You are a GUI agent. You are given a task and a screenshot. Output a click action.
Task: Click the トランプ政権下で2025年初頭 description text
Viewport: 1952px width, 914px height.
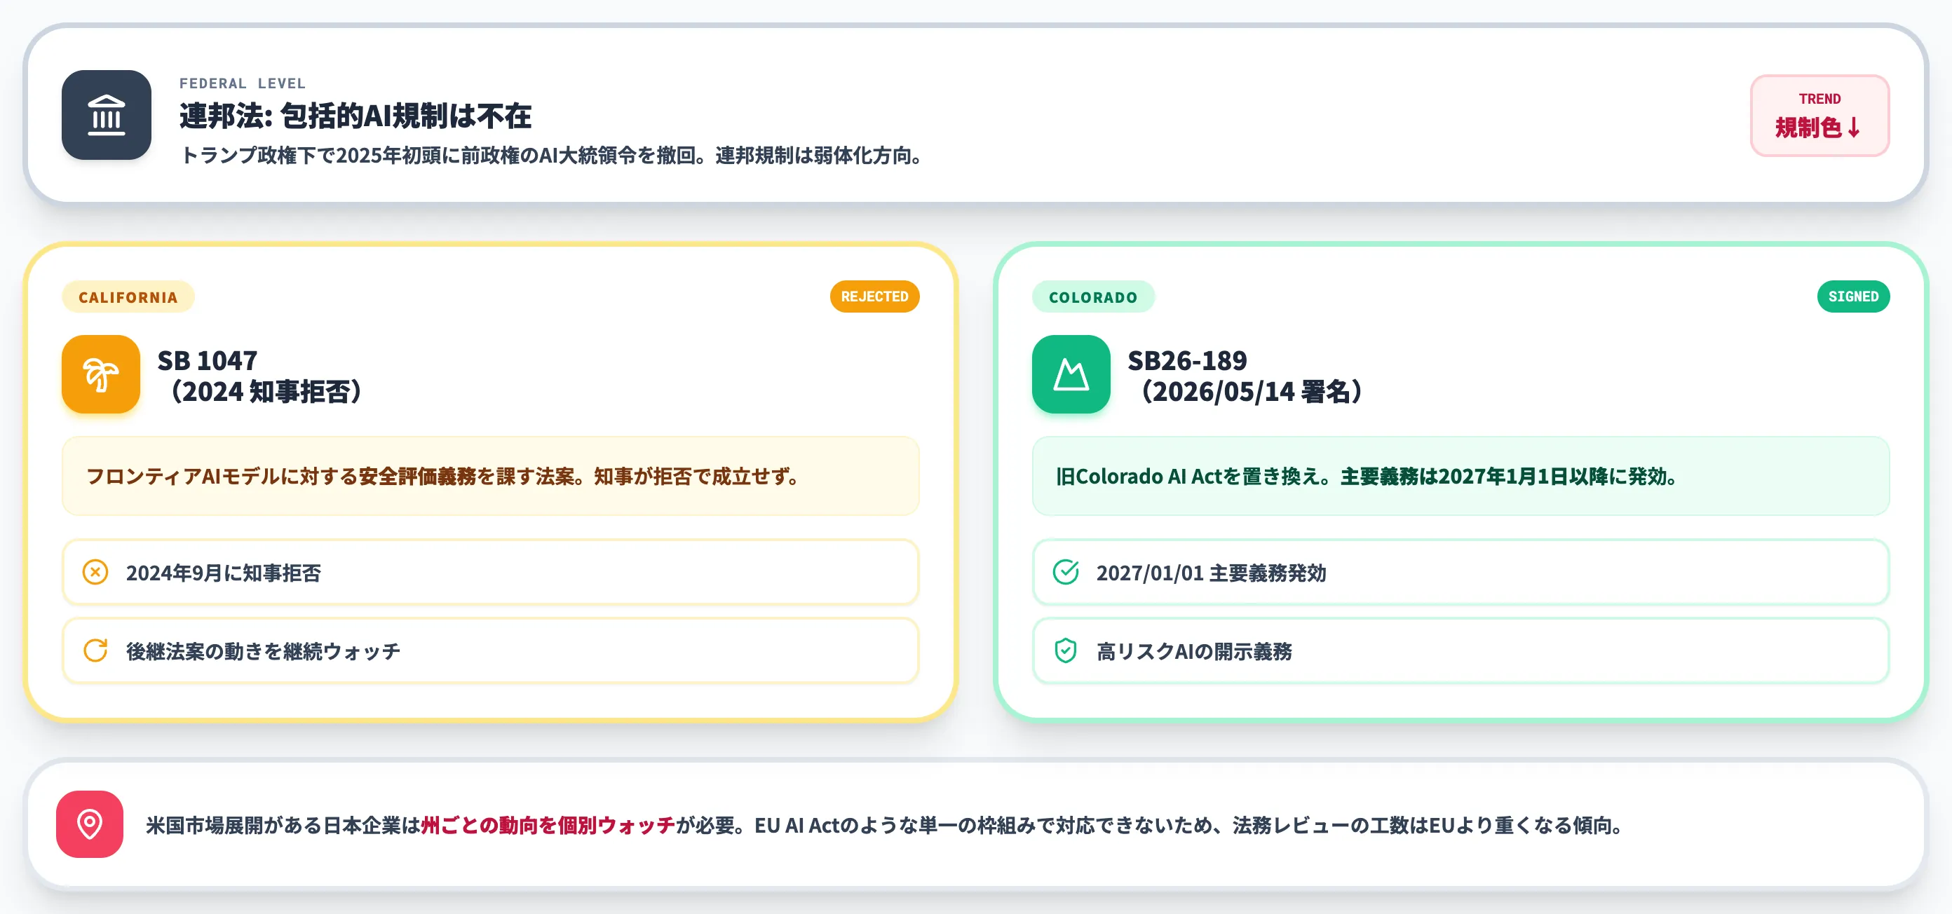(x=553, y=155)
